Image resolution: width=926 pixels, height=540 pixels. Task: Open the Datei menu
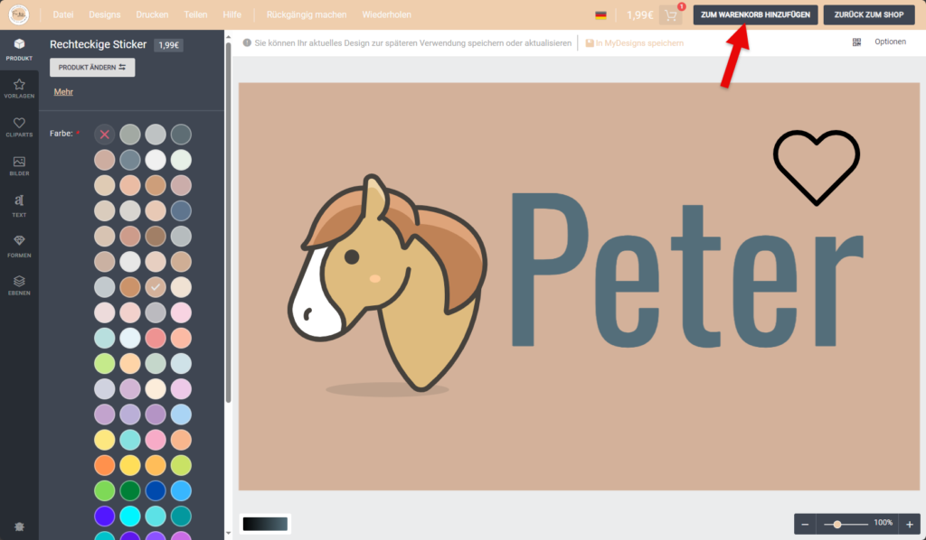63,15
